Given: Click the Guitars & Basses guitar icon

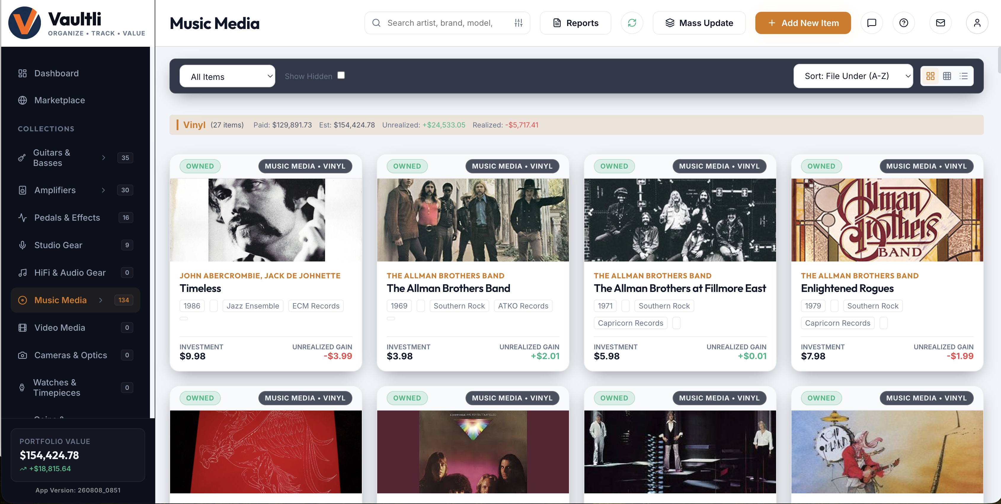Looking at the screenshot, I should 22,158.
